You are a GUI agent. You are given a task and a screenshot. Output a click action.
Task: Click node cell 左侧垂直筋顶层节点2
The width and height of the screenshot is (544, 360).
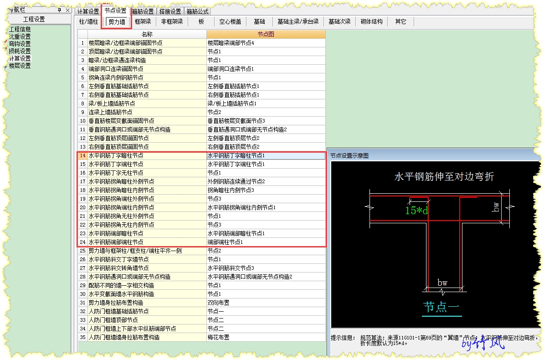266,138
